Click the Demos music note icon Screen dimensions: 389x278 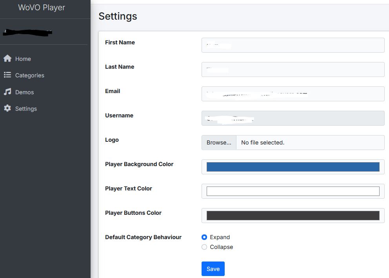(7, 92)
